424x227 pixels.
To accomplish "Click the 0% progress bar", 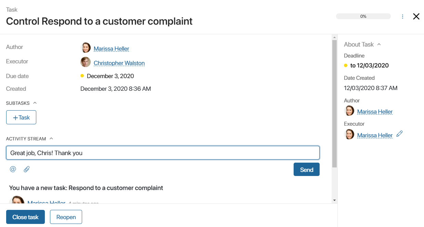I will coord(363,16).
